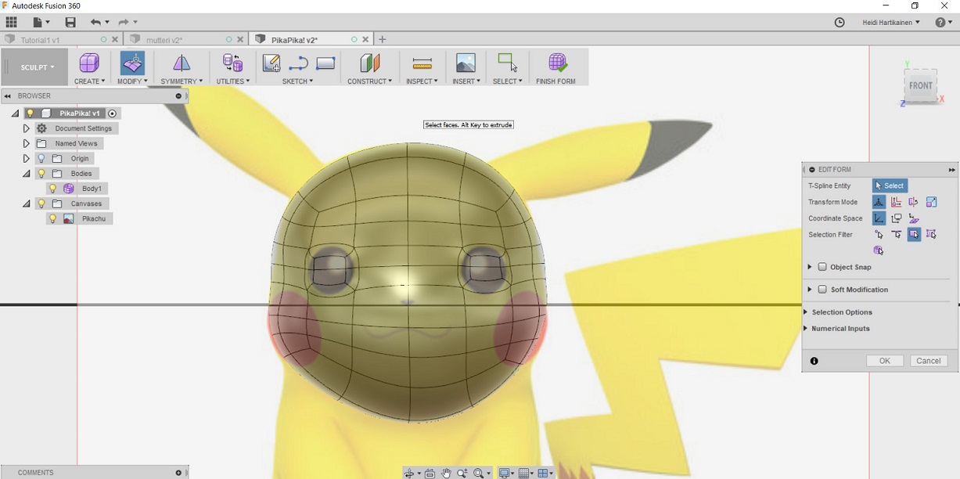The height and width of the screenshot is (479, 960).
Task: Toggle visibility bulb of Origin folder
Action: point(41,159)
